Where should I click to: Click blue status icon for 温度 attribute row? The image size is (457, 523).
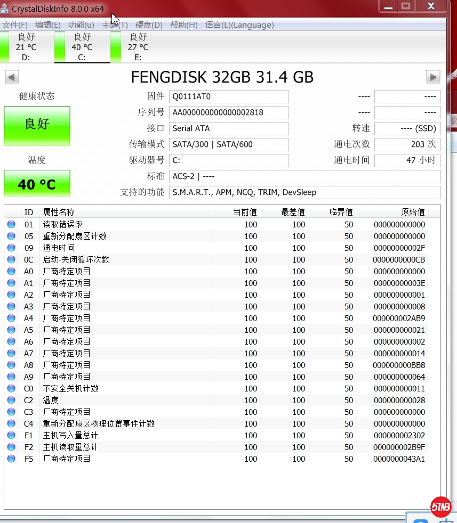pyautogui.click(x=11, y=401)
